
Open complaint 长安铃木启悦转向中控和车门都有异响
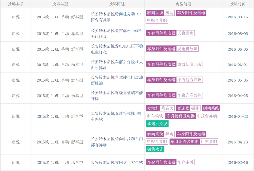117,142
